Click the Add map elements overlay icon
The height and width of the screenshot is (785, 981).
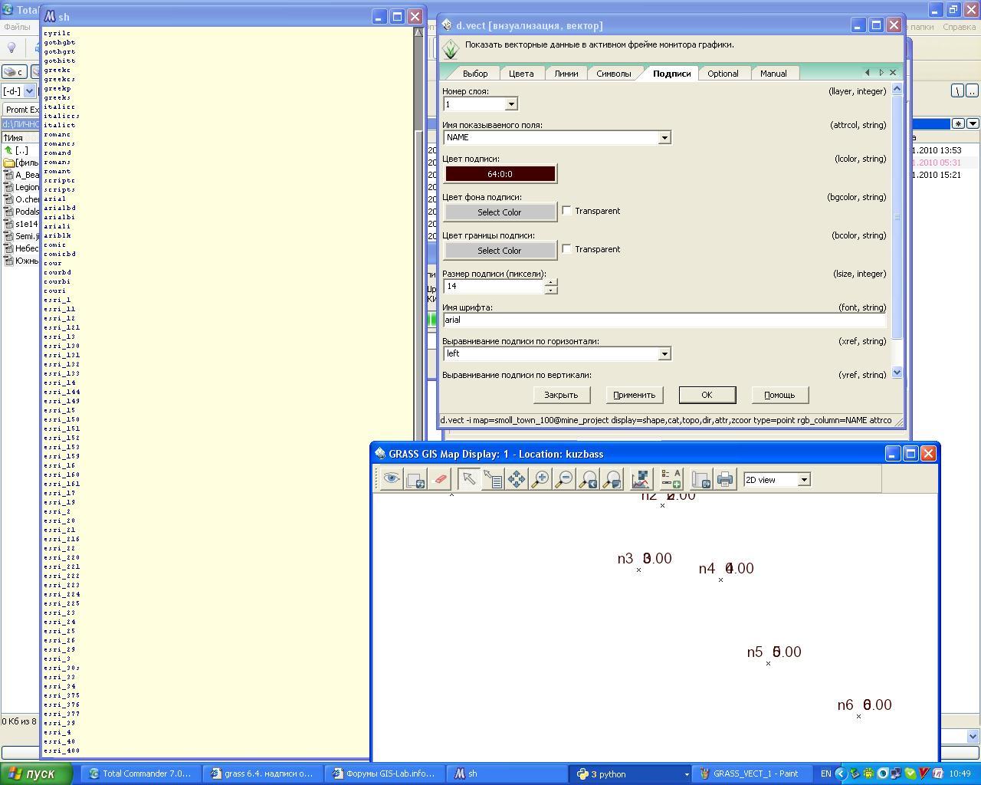tap(671, 479)
